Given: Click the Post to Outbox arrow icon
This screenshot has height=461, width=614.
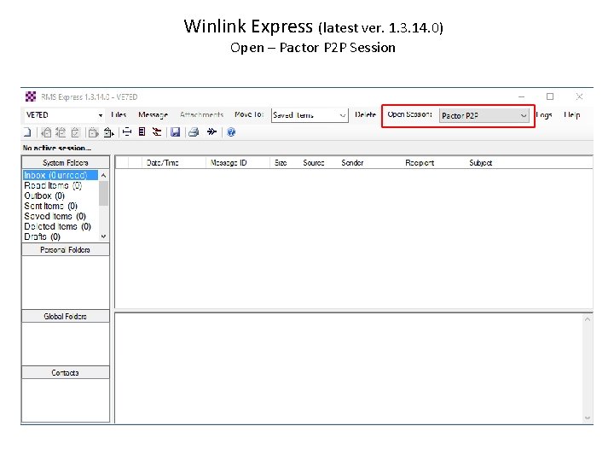Looking at the screenshot, I should (108, 132).
